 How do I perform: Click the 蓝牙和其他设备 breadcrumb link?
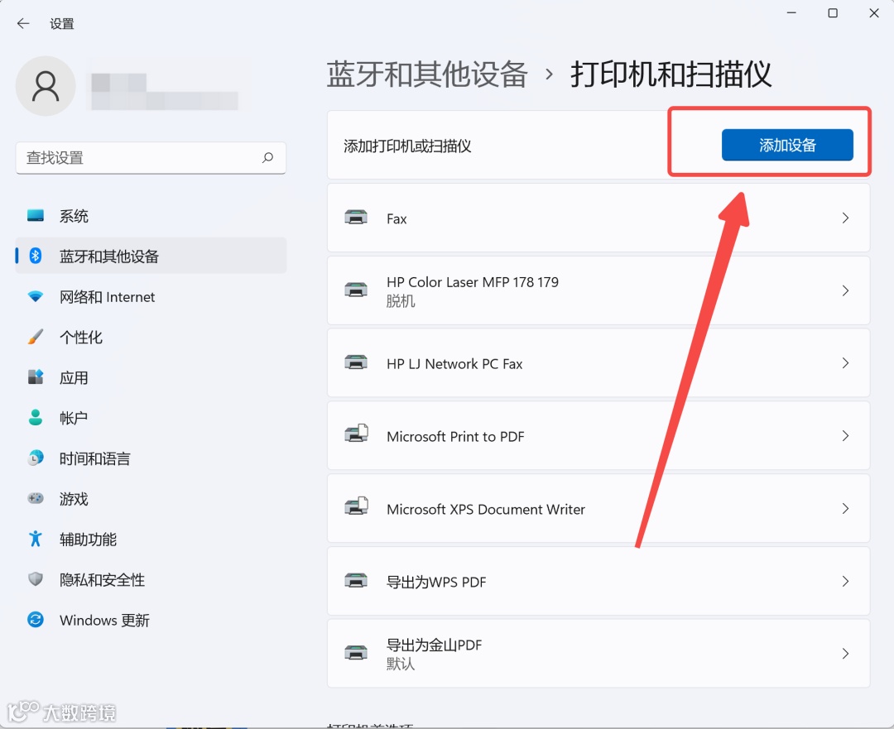427,74
